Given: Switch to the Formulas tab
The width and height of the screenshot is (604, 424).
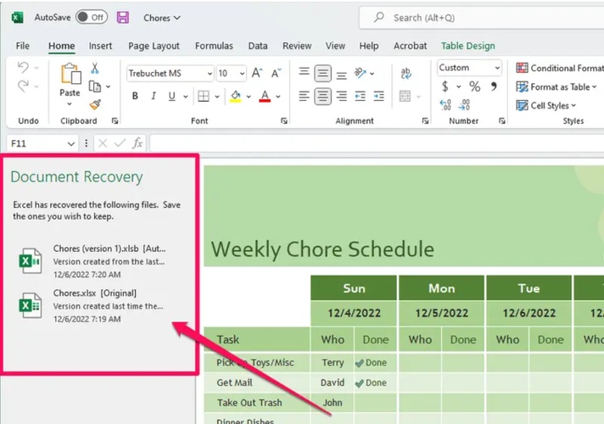Looking at the screenshot, I should [214, 46].
